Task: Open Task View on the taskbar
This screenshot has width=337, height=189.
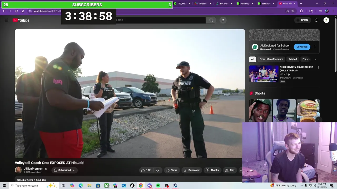Action: pyautogui.click(x=63, y=186)
